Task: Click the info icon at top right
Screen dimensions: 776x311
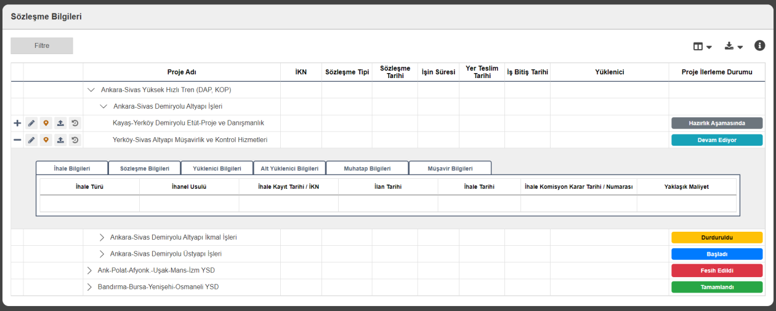Action: 759,46
